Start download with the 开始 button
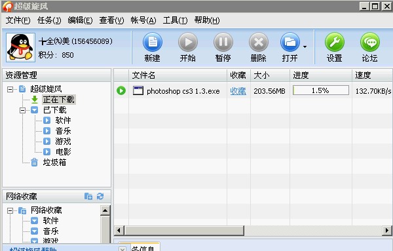393x251 pixels. pyautogui.click(x=188, y=42)
